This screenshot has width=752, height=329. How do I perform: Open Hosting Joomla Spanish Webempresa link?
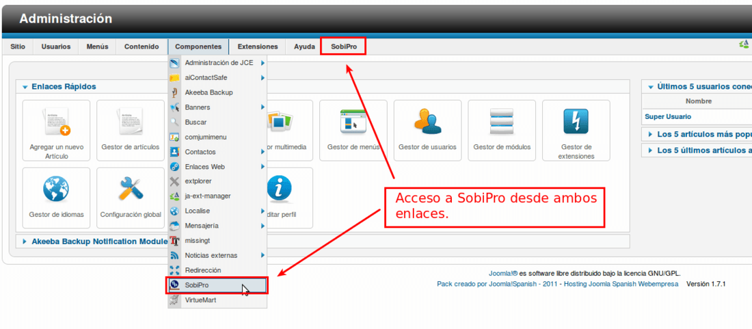(621, 285)
